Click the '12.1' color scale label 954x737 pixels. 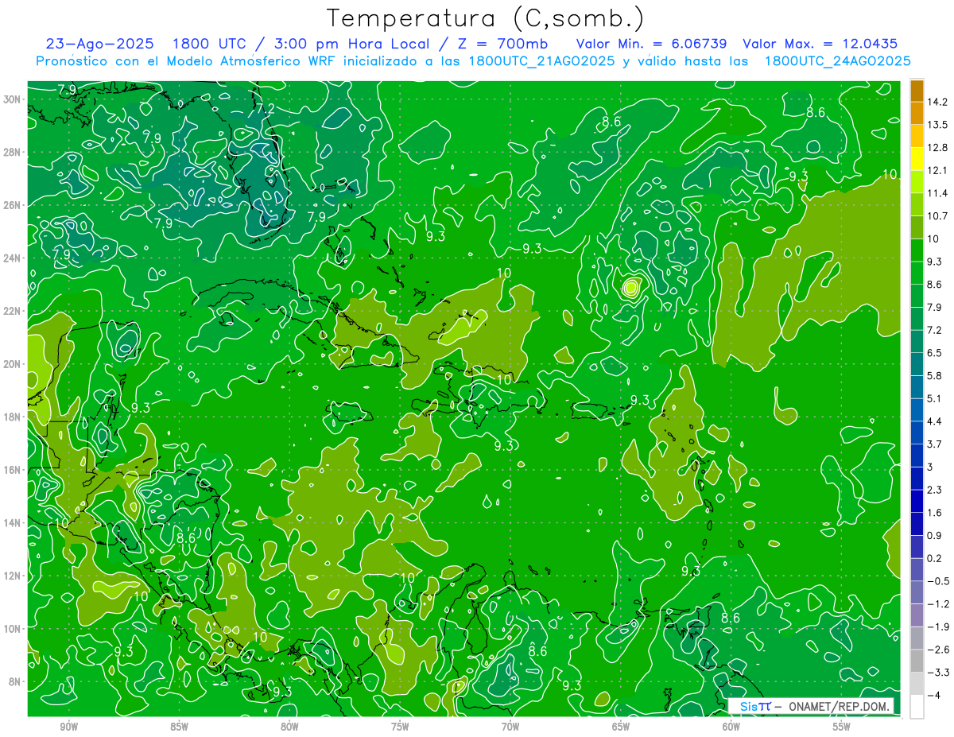(937, 170)
